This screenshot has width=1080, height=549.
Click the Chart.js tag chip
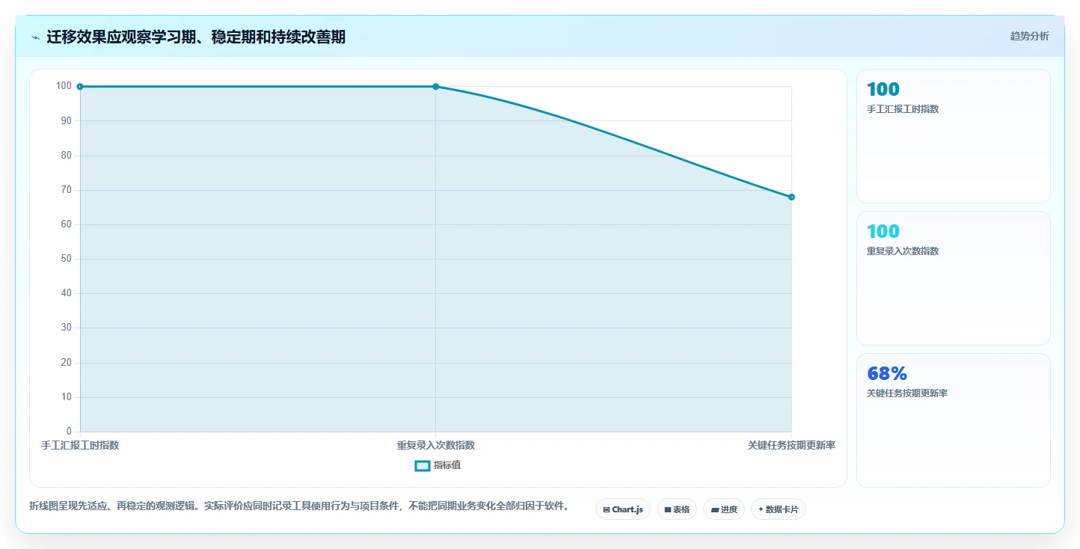pos(623,509)
